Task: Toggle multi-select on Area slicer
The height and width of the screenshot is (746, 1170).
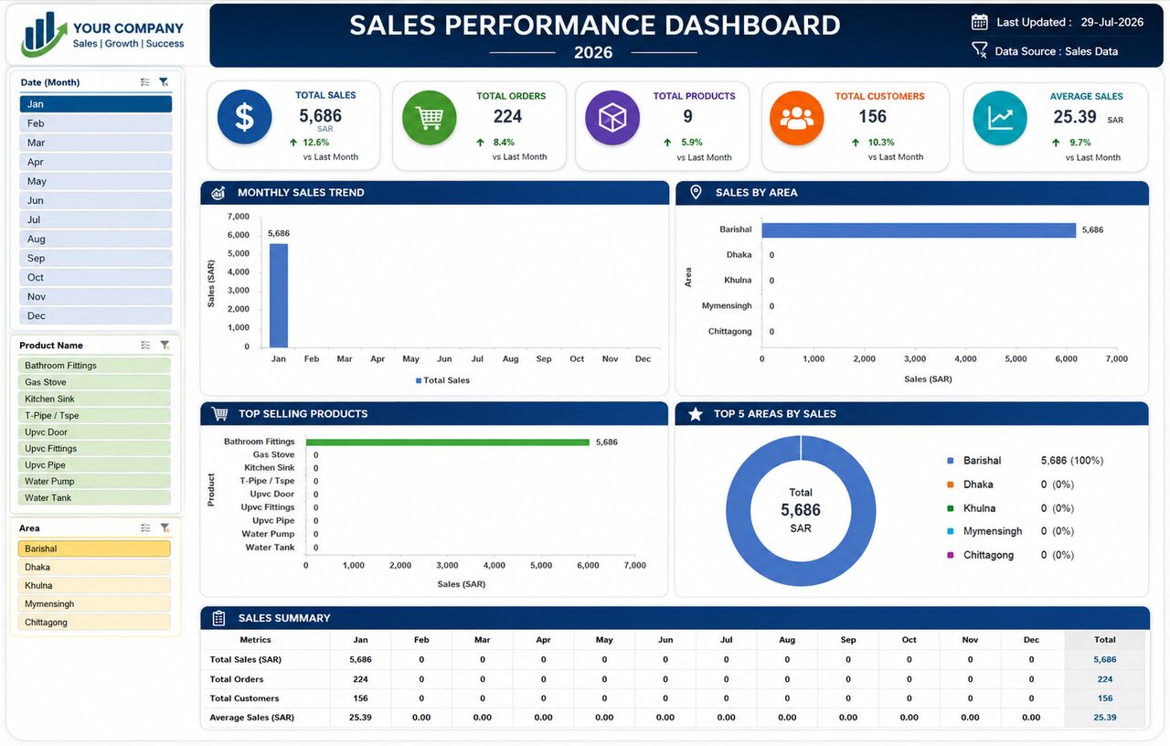Action: pyautogui.click(x=145, y=528)
